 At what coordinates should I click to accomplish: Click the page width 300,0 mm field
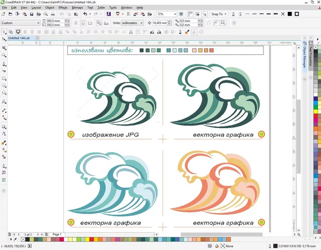tap(55, 21)
